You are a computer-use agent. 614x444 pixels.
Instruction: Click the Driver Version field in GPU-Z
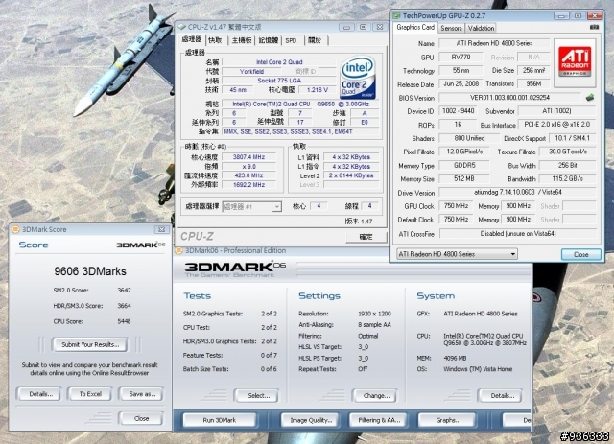[x=518, y=192]
